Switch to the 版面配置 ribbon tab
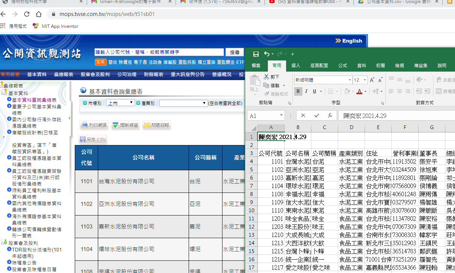The height and width of the screenshot is (273, 455). 319,66
